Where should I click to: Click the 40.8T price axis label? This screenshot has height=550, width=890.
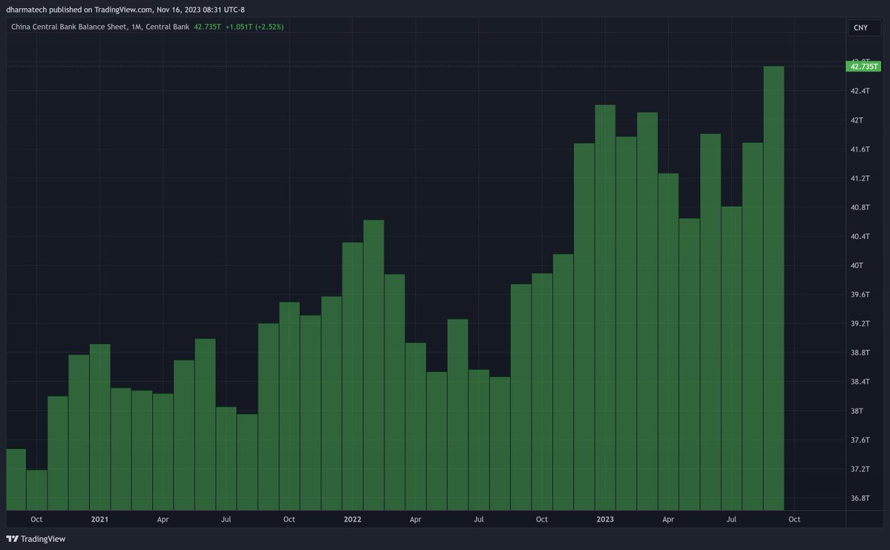(860, 207)
